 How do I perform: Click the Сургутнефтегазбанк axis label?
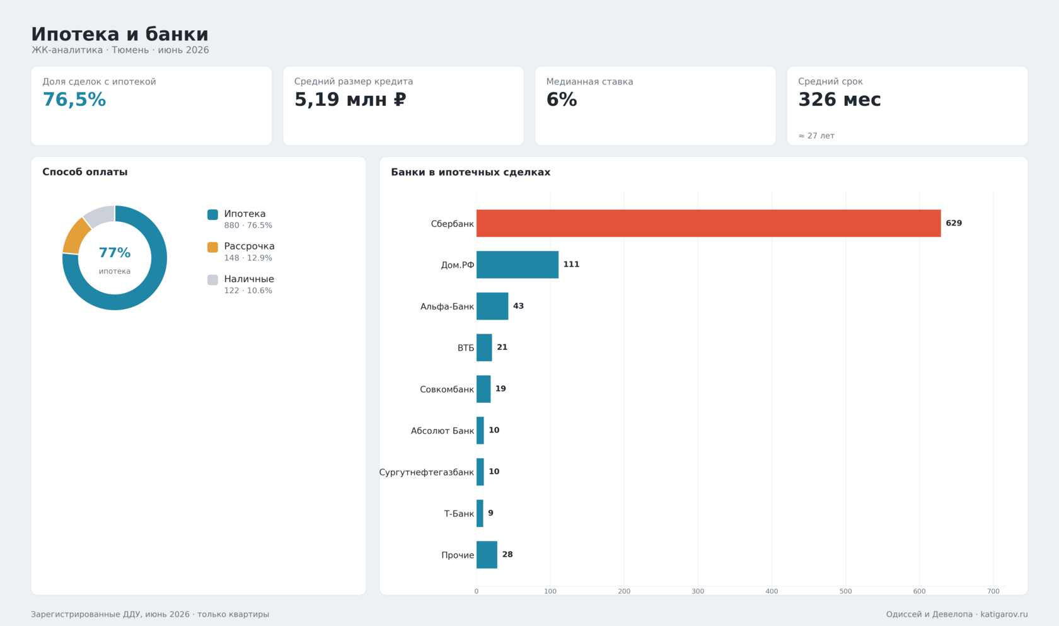427,472
